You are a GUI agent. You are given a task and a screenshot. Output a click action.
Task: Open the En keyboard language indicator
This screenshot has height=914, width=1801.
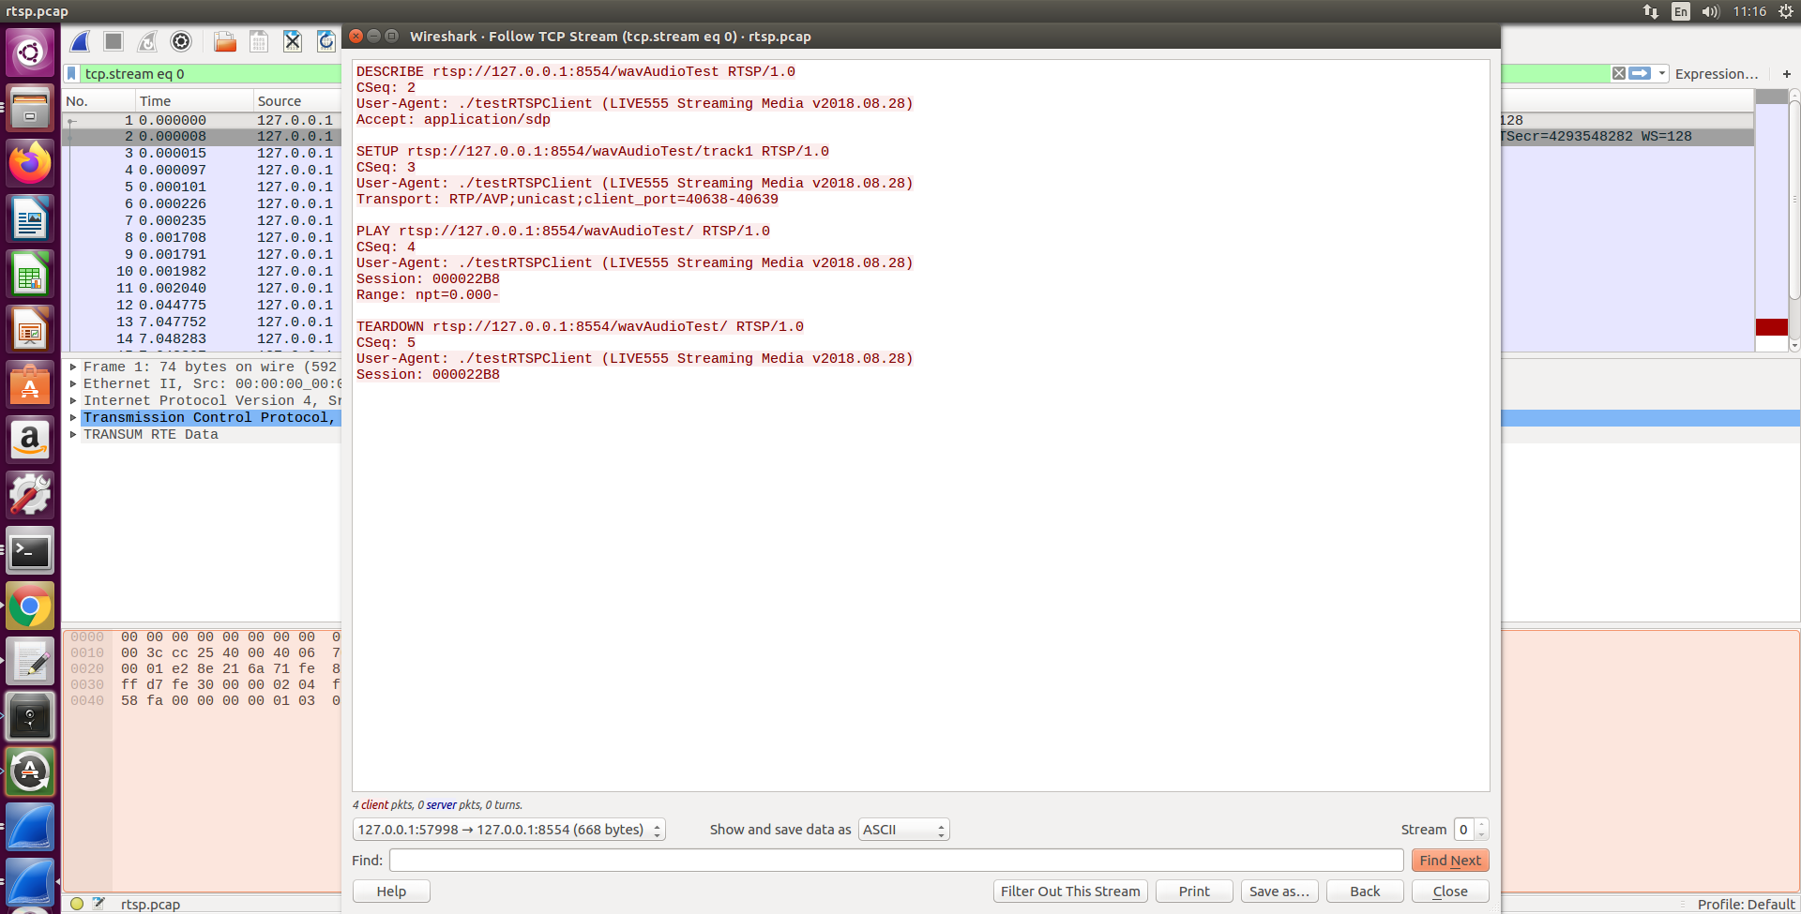[x=1681, y=11]
